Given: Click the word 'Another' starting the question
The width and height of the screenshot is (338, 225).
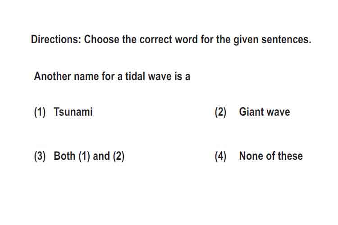Looking at the screenshot, I should click(52, 76).
